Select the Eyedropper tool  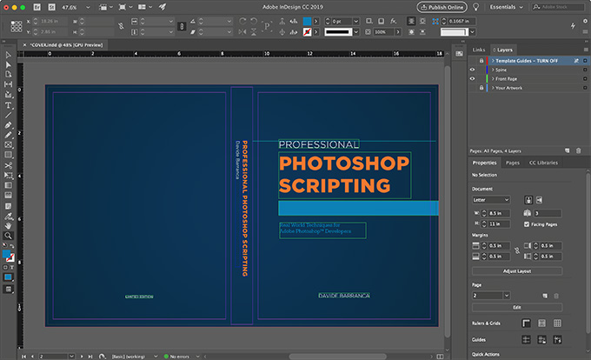click(8, 217)
